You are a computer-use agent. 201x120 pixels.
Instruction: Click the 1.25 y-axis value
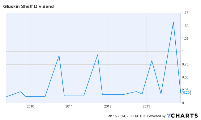pyautogui.click(x=185, y=39)
